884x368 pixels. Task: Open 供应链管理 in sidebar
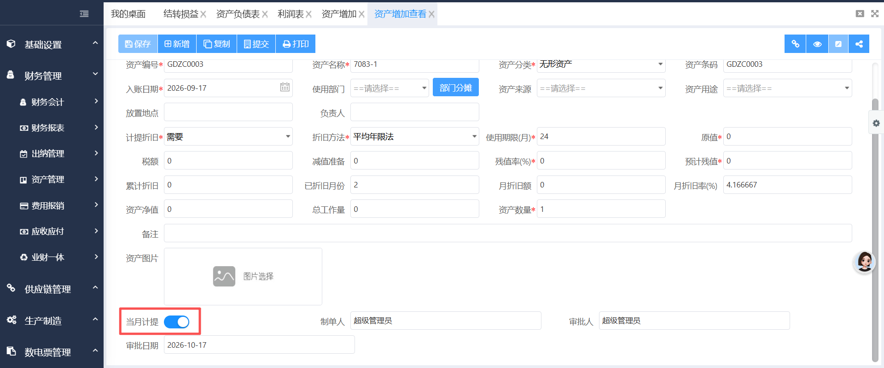point(52,289)
